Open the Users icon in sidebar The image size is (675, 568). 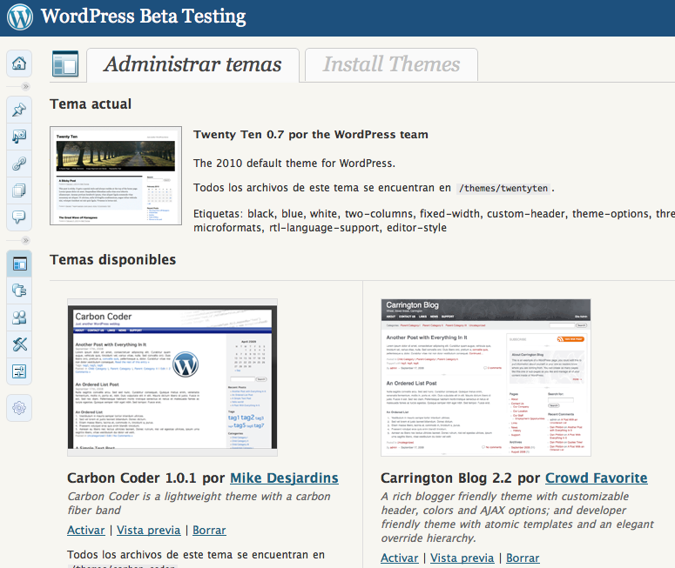19,317
